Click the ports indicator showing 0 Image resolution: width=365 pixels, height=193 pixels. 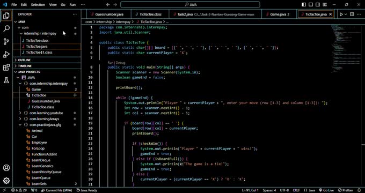tap(34, 190)
